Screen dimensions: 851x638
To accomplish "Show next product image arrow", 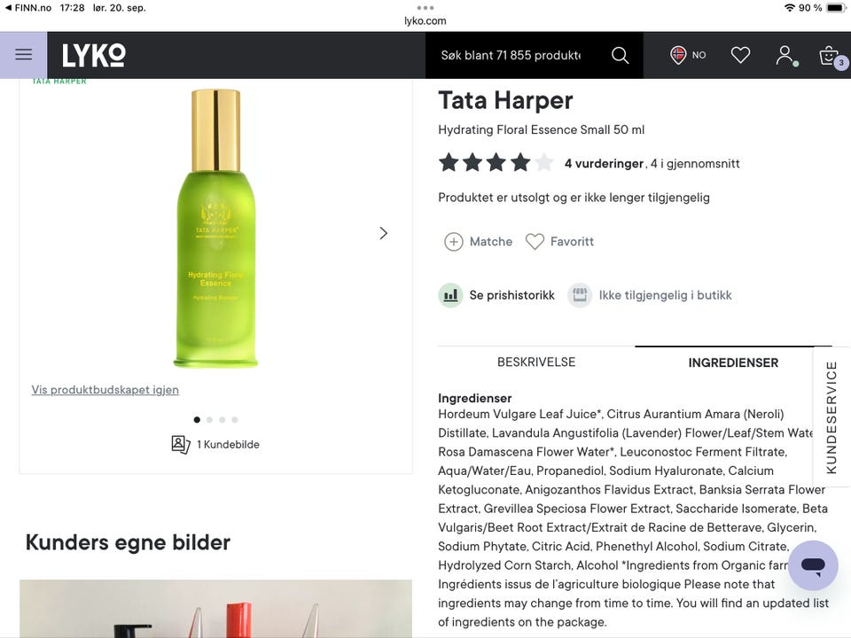I will click(x=383, y=233).
